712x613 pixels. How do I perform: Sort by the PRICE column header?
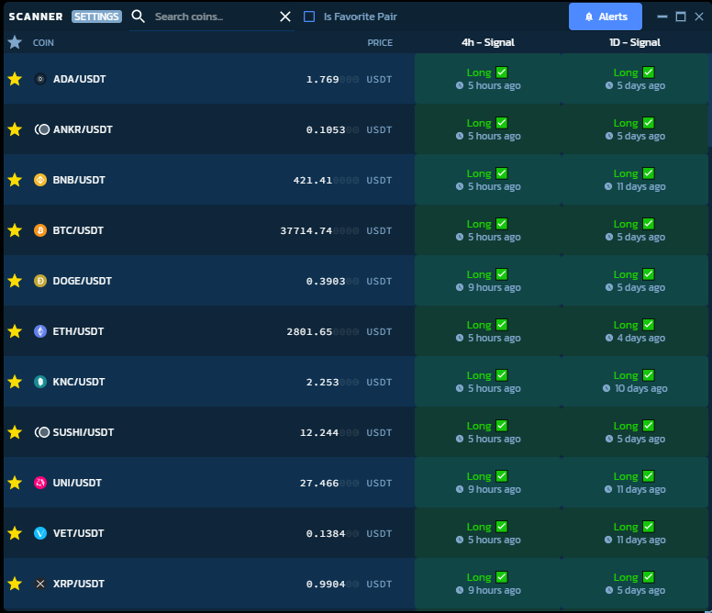click(x=380, y=43)
